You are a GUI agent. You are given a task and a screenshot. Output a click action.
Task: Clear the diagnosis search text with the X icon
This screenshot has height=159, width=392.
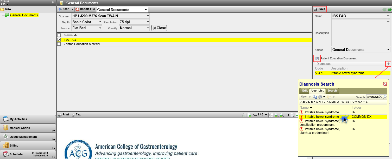pos(381,97)
